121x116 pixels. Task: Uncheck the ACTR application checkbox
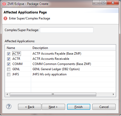9,59
